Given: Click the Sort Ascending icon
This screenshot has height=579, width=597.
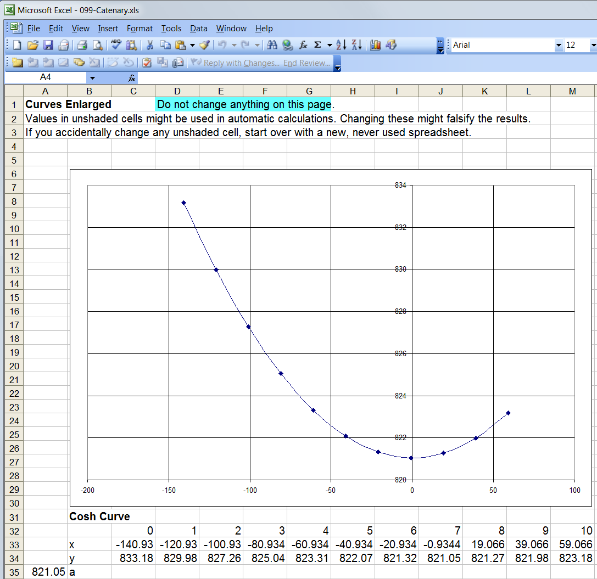Looking at the screenshot, I should point(341,46).
